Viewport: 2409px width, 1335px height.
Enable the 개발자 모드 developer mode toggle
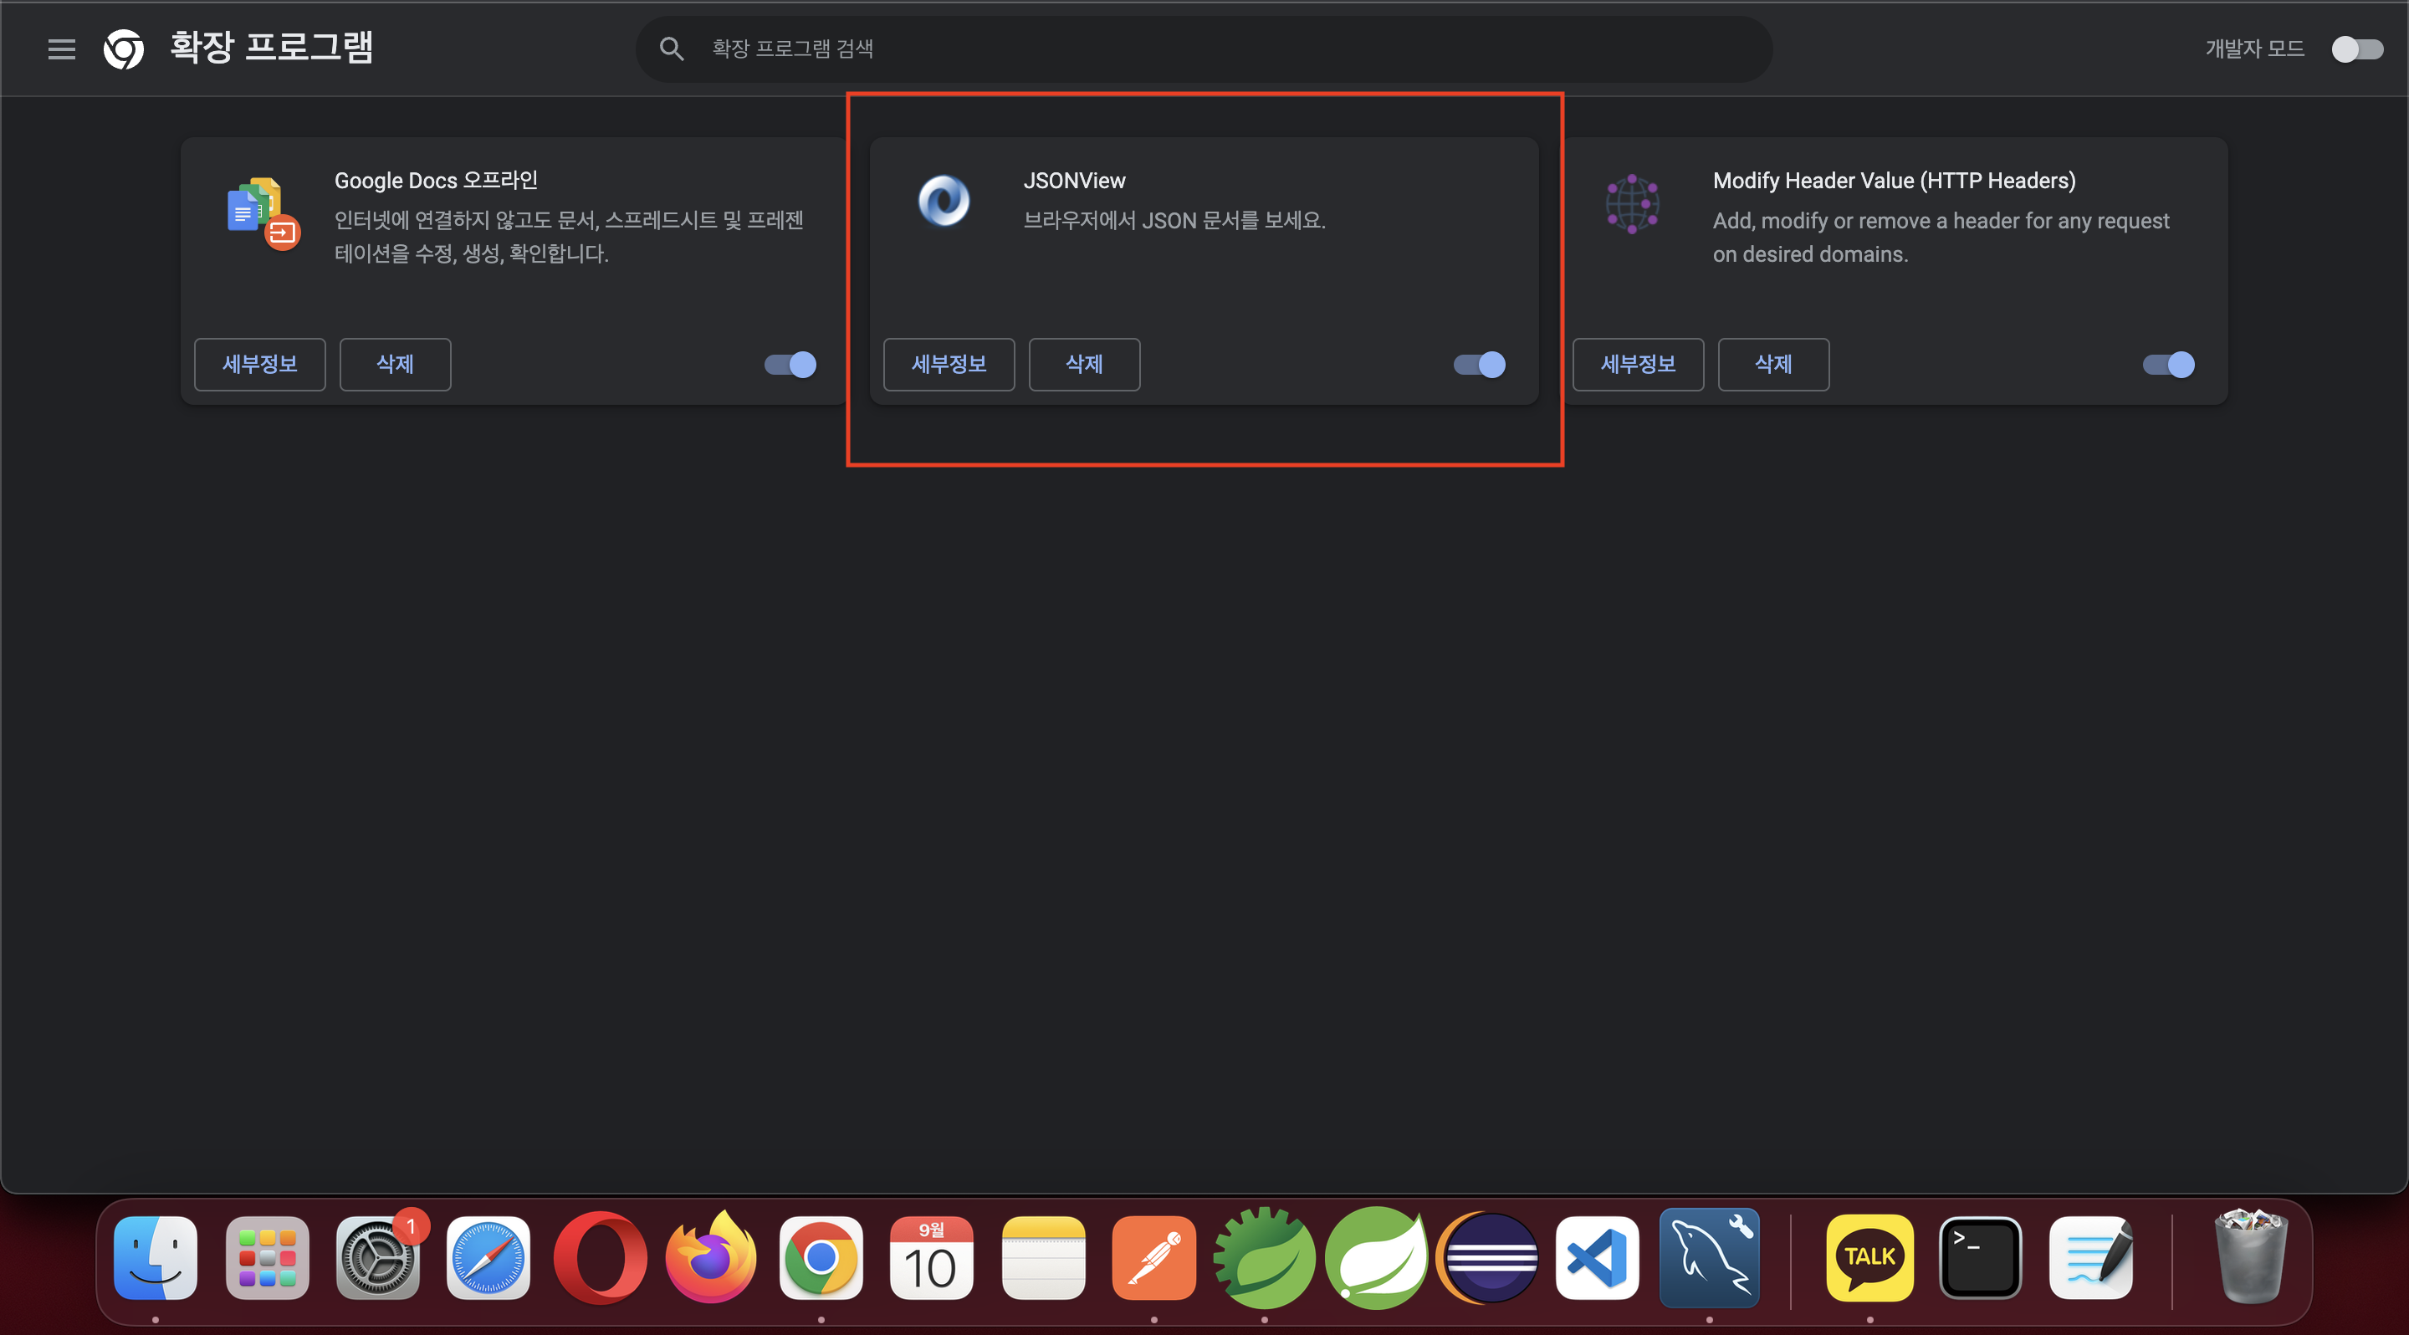[2356, 49]
